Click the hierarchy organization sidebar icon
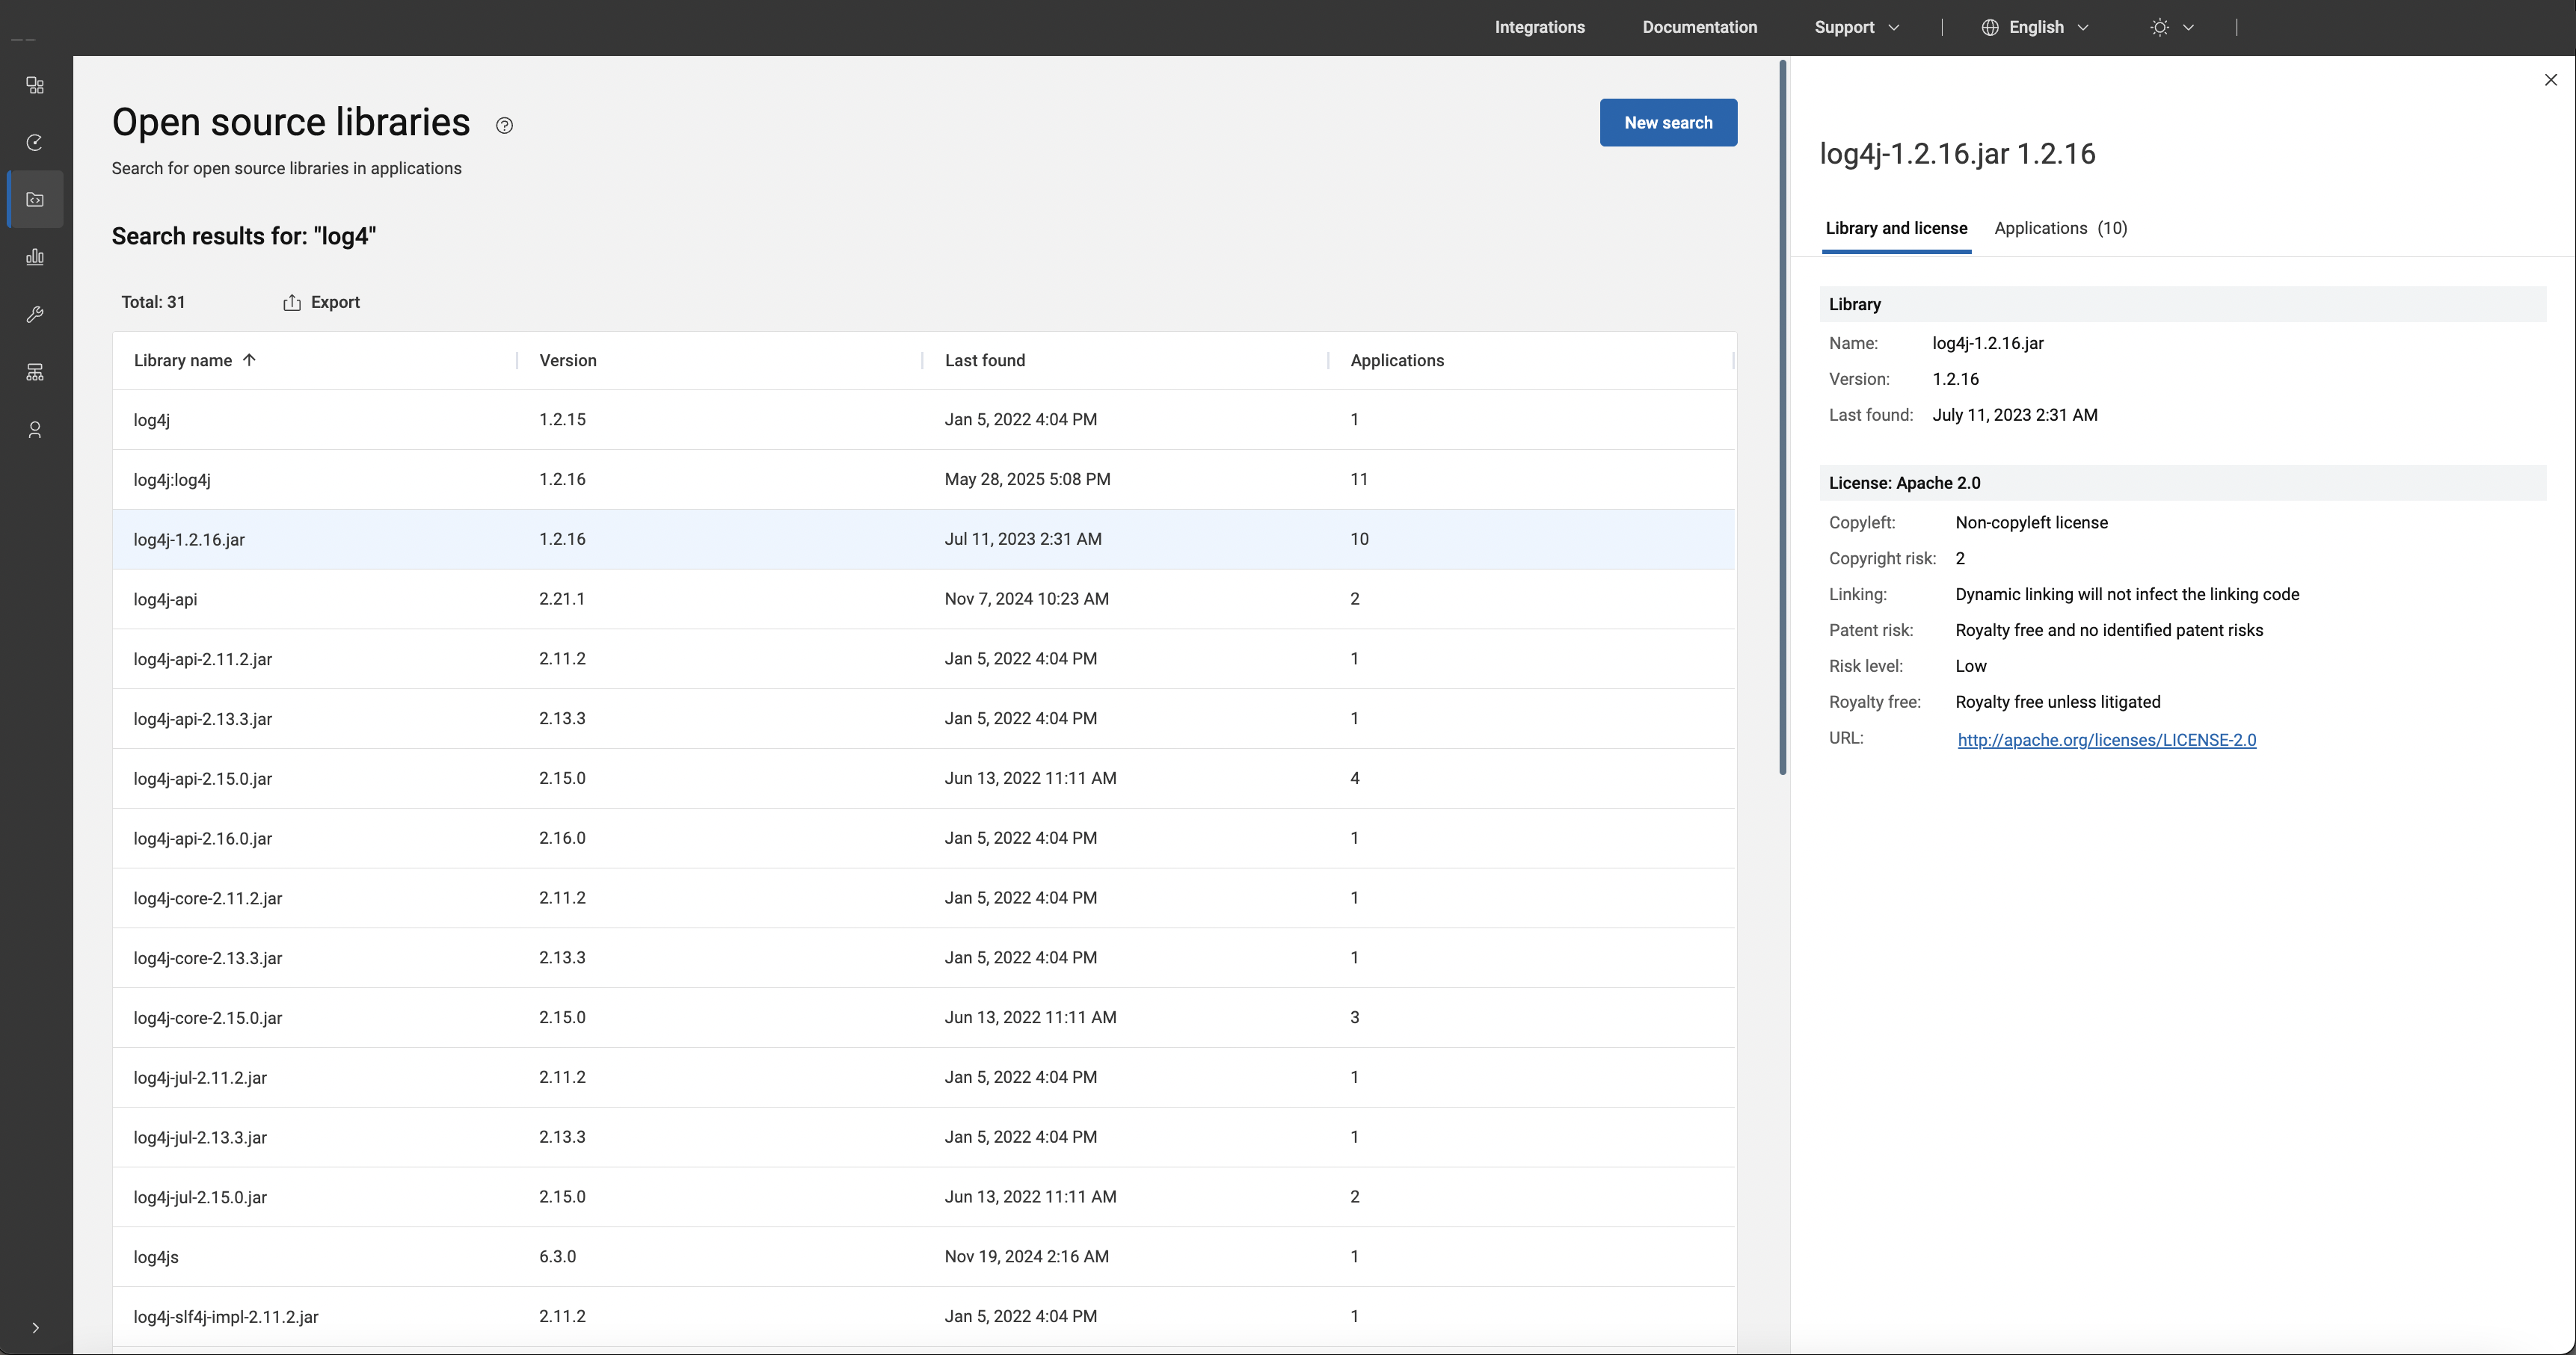This screenshot has height=1355, width=2576. [35, 373]
